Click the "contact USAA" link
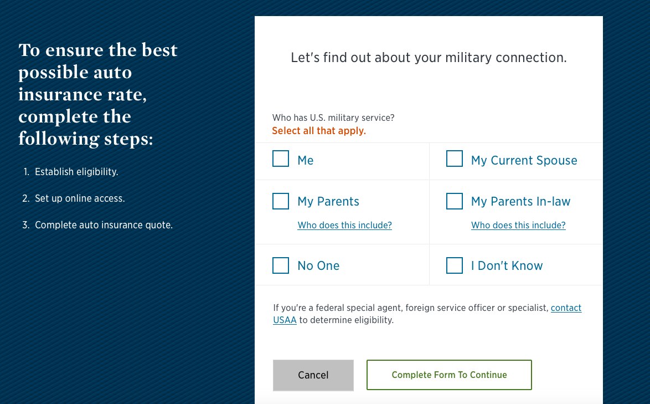Viewport: 650px width, 404px height. (x=566, y=308)
